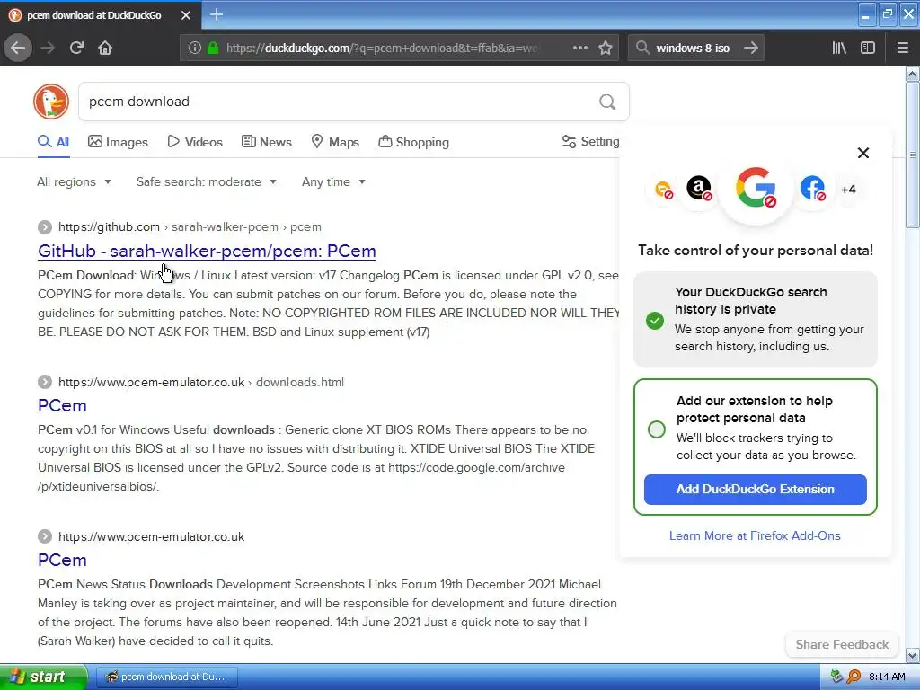This screenshot has width=920, height=690.
Task: Click the green check for private search history
Action: [x=655, y=321]
